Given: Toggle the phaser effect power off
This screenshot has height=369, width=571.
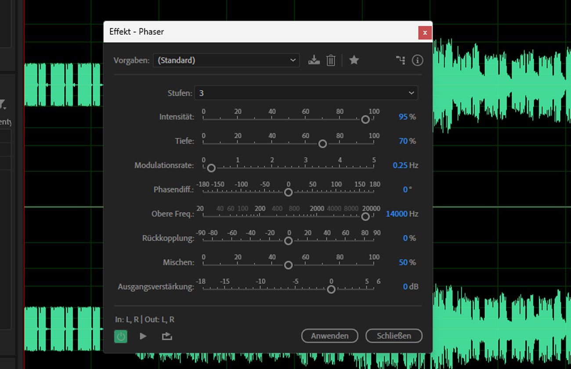Looking at the screenshot, I should [x=121, y=336].
